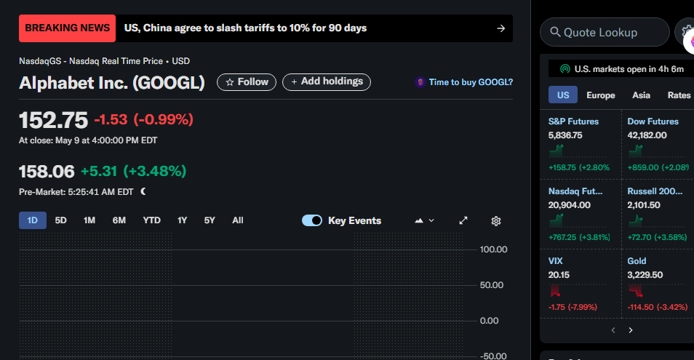Image resolution: width=694 pixels, height=360 pixels.
Task: Open the S&P Futures quote
Action: pyautogui.click(x=573, y=121)
